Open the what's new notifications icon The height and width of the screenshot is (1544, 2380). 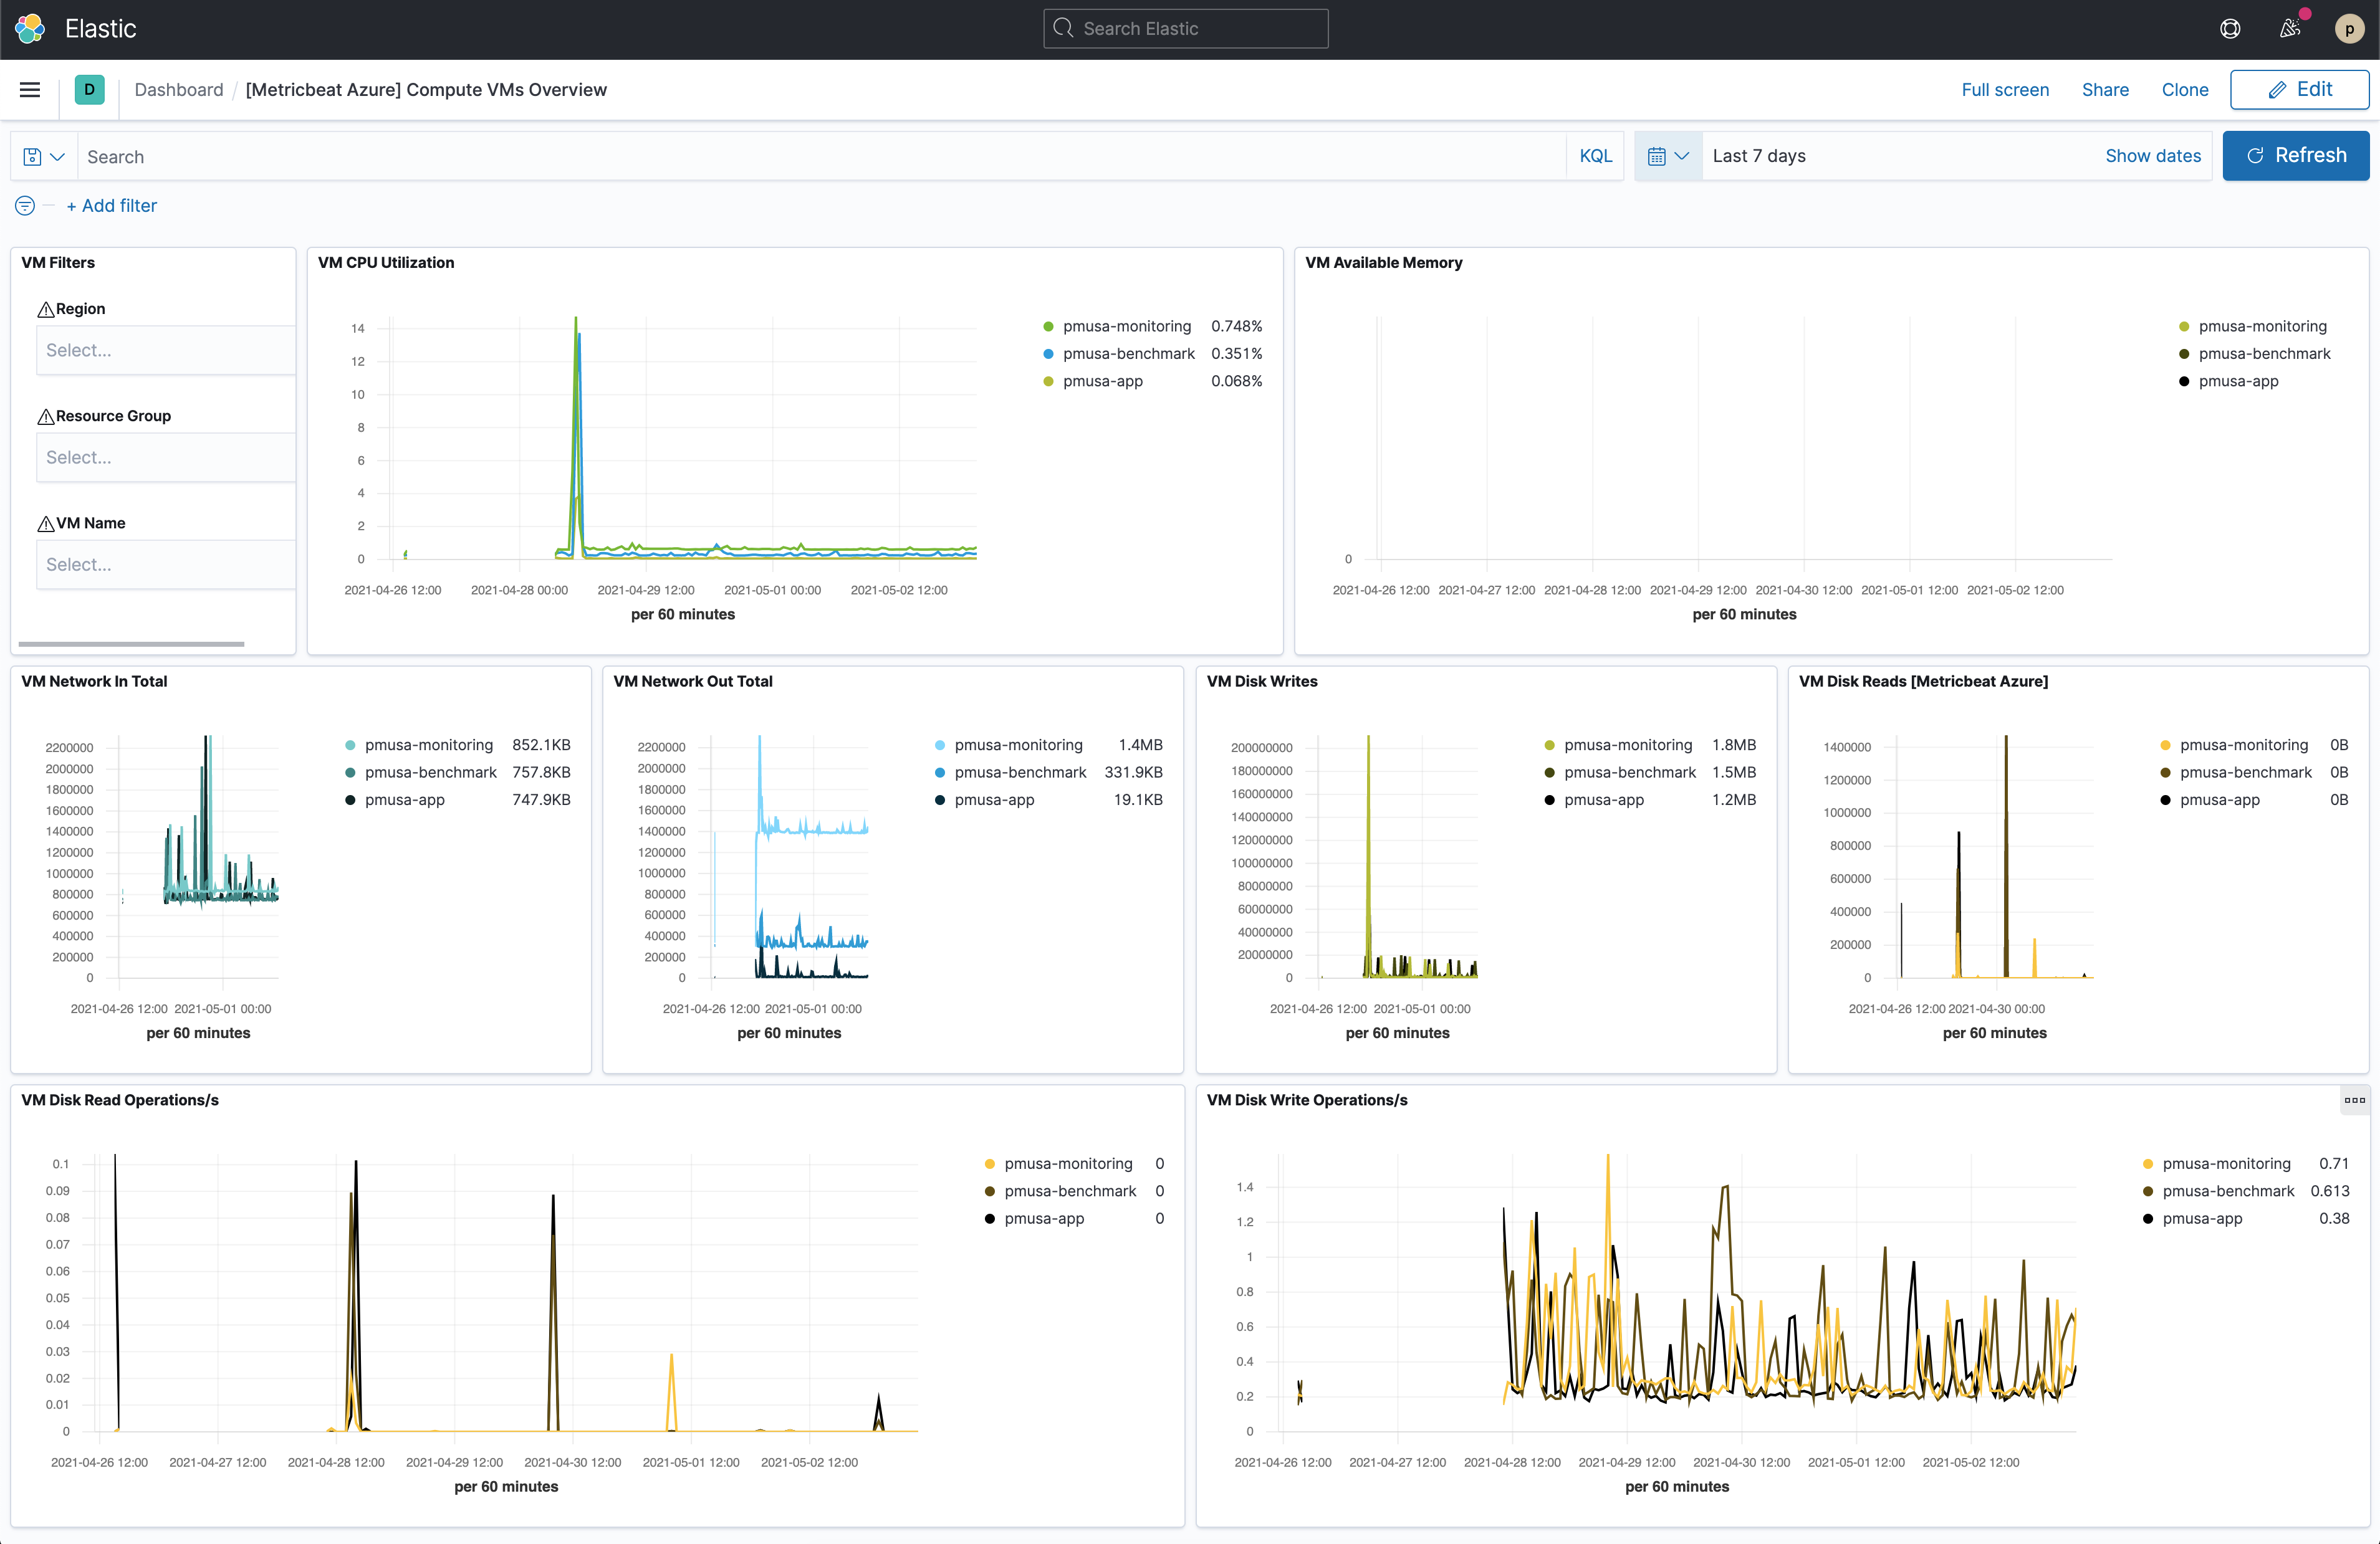pyautogui.click(x=2290, y=28)
